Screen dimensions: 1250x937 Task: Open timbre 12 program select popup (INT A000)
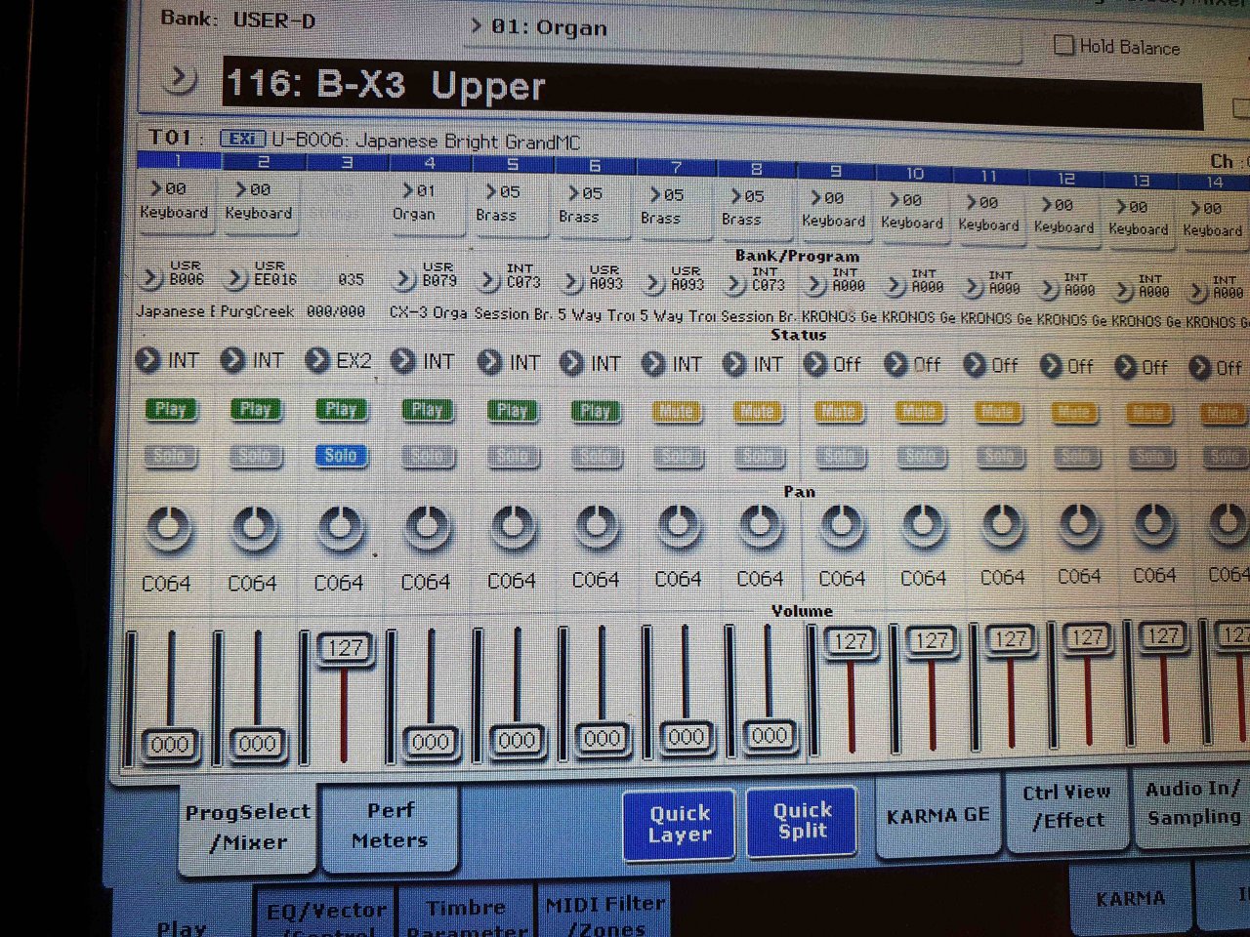[x=1051, y=288]
